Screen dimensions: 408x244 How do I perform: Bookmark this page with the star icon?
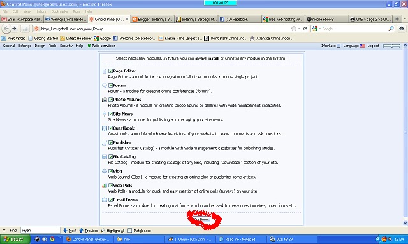tap(294, 29)
